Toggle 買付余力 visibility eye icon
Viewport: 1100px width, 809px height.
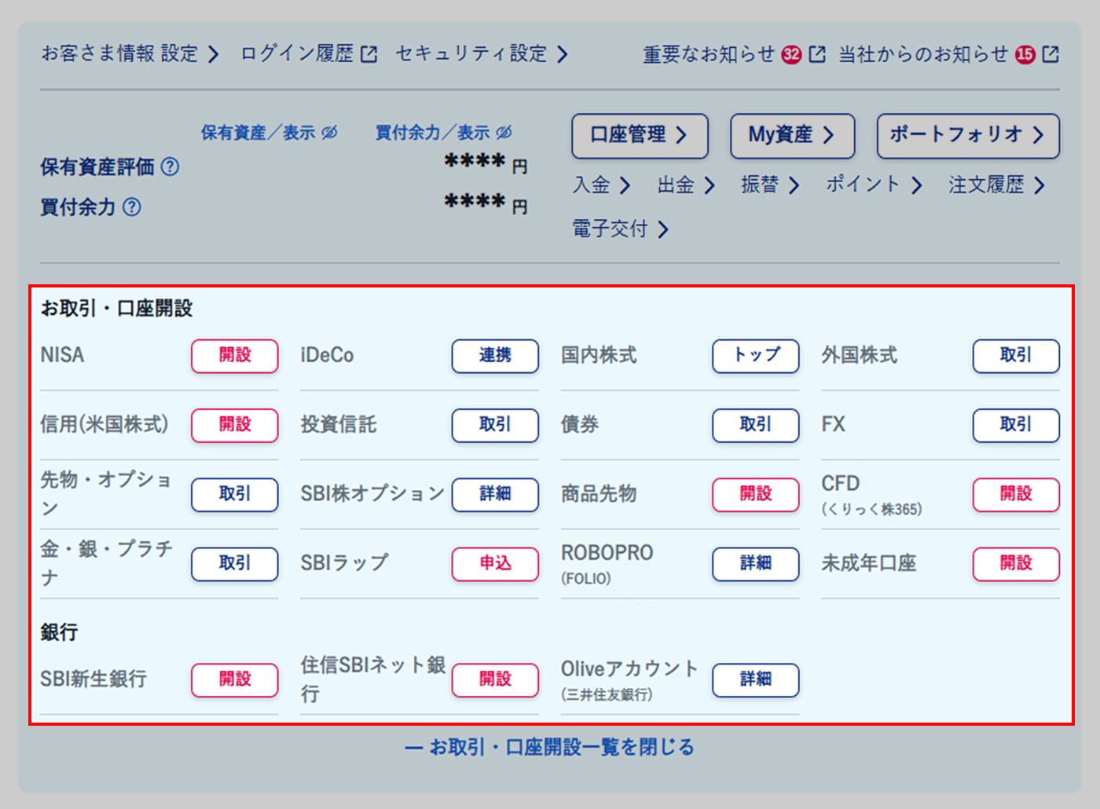[x=504, y=133]
